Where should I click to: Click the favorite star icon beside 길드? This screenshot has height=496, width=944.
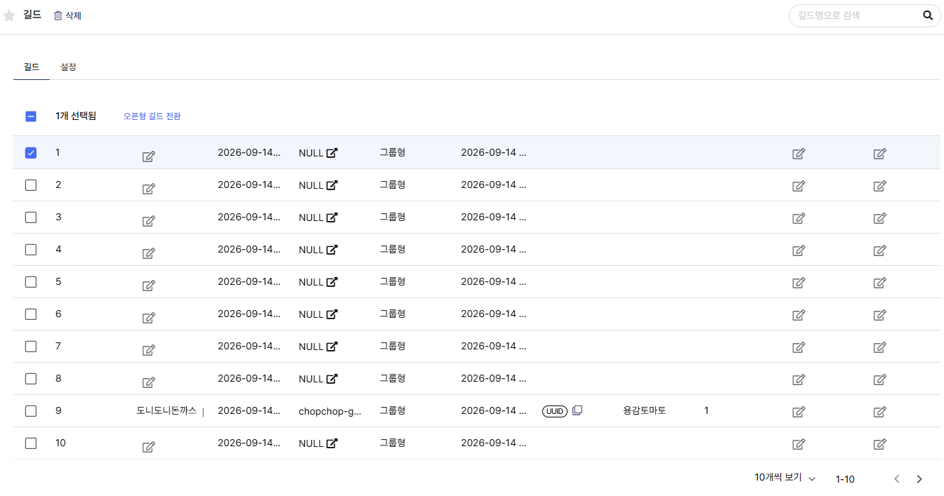pyautogui.click(x=9, y=15)
